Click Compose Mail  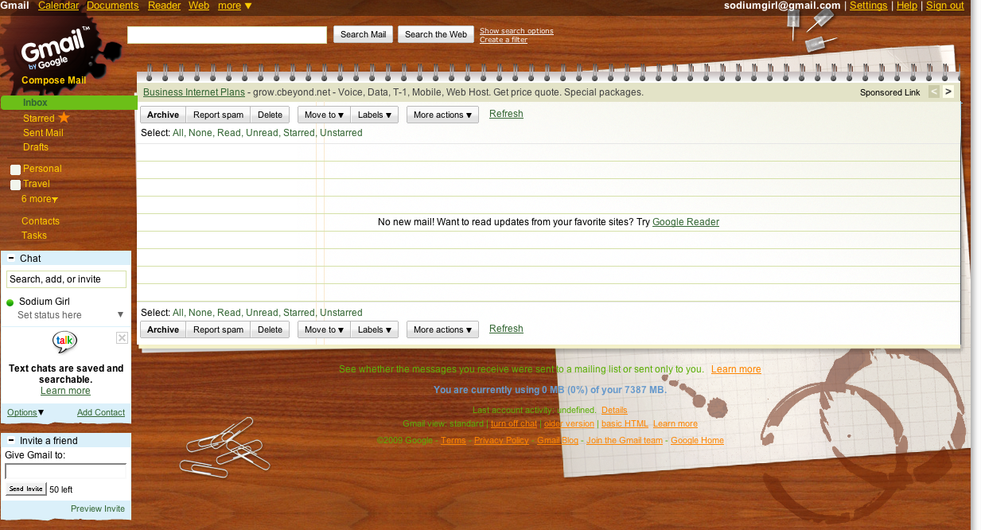point(54,80)
